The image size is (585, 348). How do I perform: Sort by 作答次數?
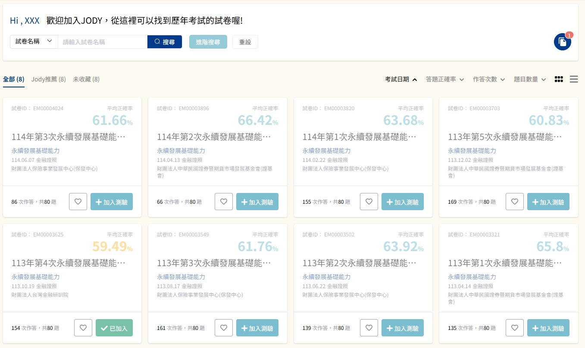pos(488,79)
